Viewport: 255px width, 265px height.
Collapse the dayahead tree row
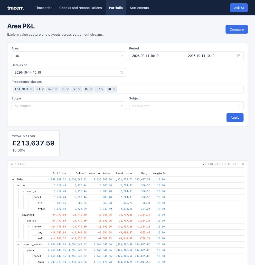[18, 215]
